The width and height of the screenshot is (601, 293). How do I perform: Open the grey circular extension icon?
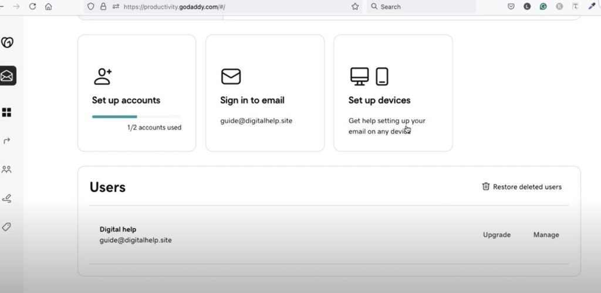559,6
